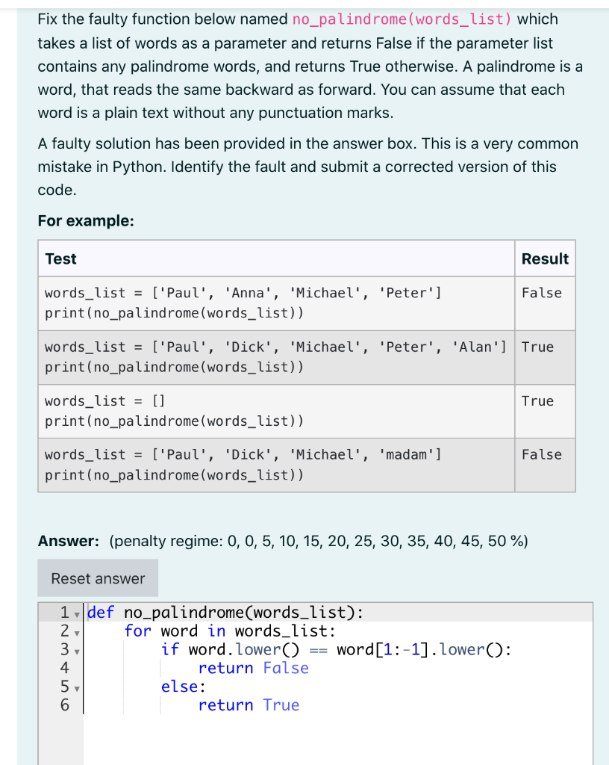Click line number 4 in the editor gutter
The height and width of the screenshot is (765, 609).
click(66, 668)
